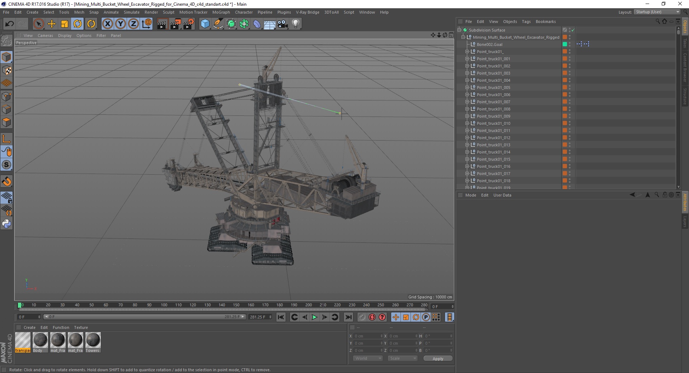This screenshot has height=373, width=689.
Task: Open the Python script icon in sidebar
Action: (6, 224)
